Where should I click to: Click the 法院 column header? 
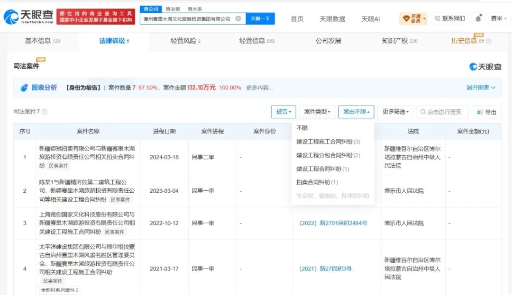point(413,131)
